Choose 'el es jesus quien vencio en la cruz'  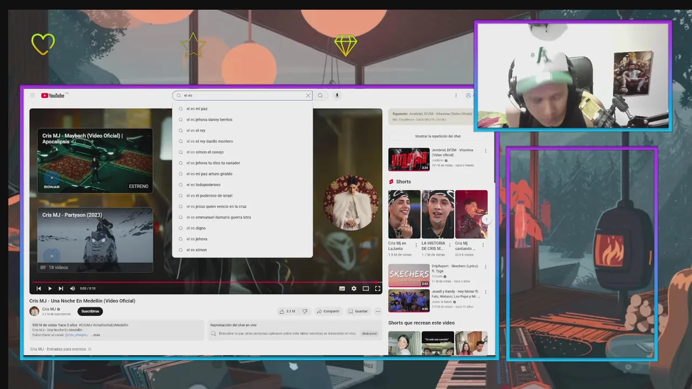[x=242, y=206]
